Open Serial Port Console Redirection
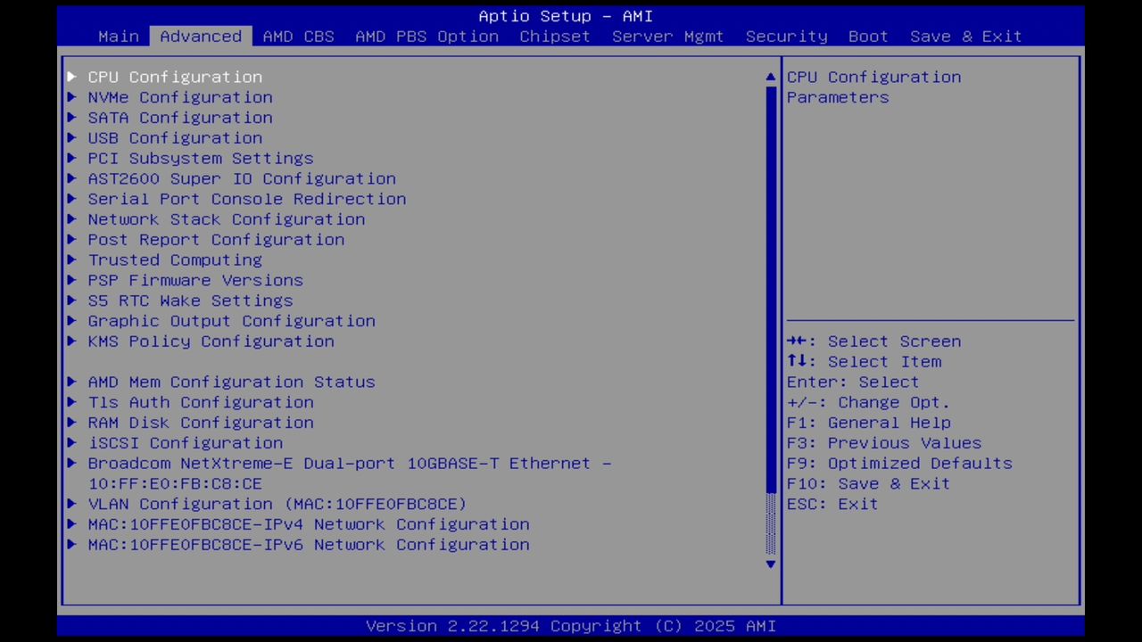The height and width of the screenshot is (642, 1142). [247, 199]
